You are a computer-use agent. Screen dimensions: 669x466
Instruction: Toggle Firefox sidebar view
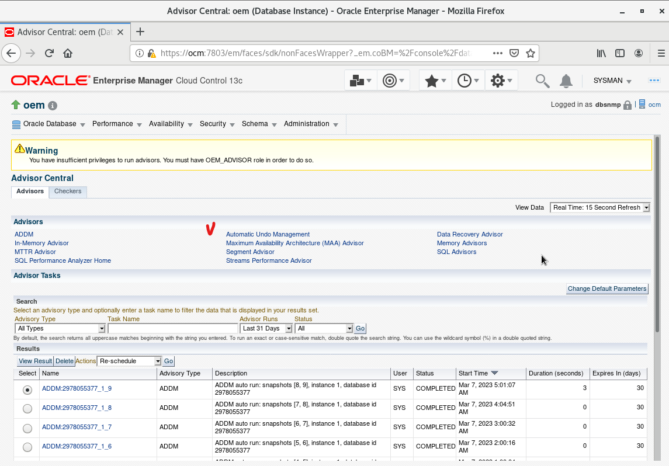620,53
